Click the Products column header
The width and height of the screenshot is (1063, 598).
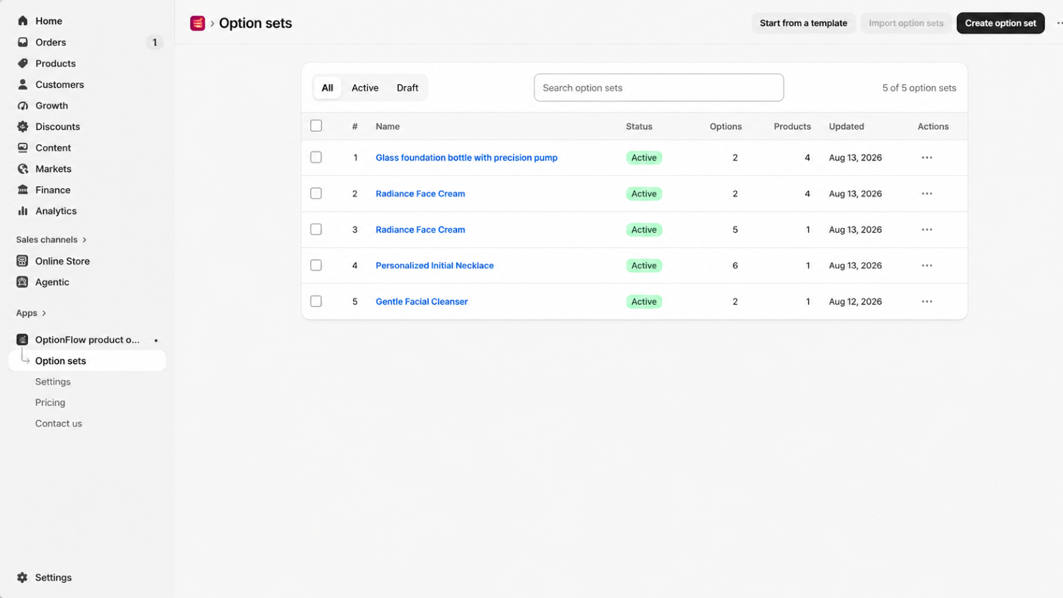792,126
